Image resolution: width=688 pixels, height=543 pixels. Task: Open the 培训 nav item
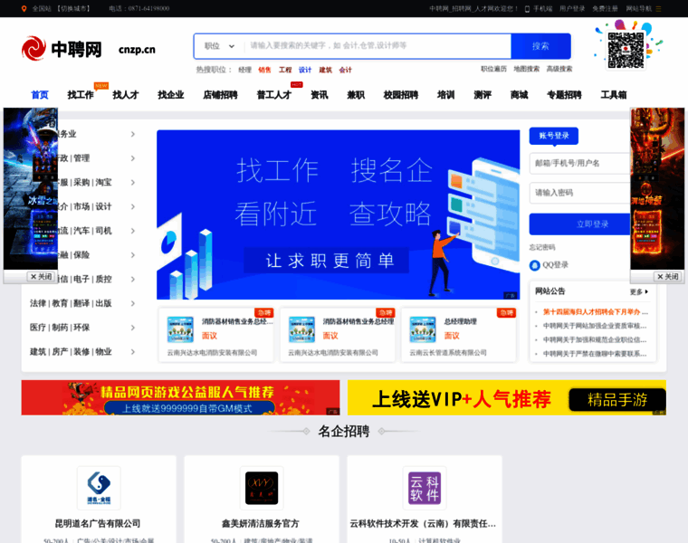click(445, 95)
